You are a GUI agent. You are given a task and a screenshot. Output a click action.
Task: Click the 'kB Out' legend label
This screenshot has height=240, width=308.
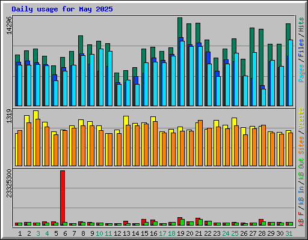coord(301,169)
